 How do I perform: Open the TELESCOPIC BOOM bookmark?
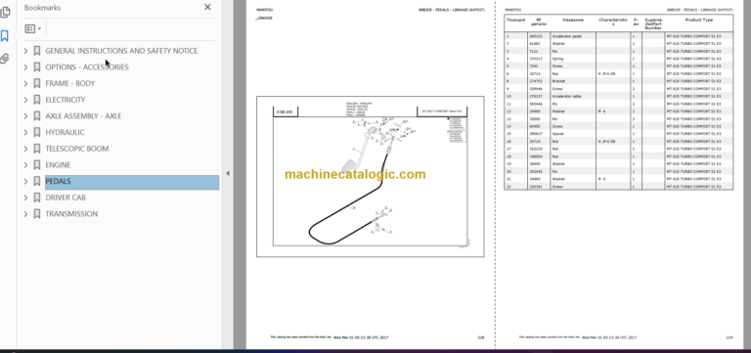pos(77,149)
